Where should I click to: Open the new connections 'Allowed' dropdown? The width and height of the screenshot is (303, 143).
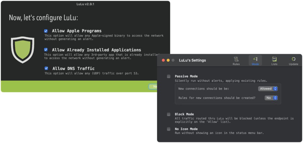pos(268,89)
